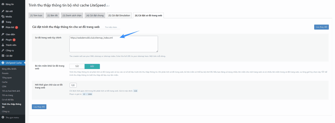Click the Sơ đồ trang web tùy chỉnh label
The height and width of the screenshot is (123, 335).
click(x=48, y=37)
